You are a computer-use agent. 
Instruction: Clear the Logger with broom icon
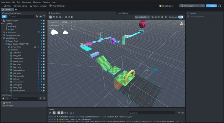[x=50, y=113]
